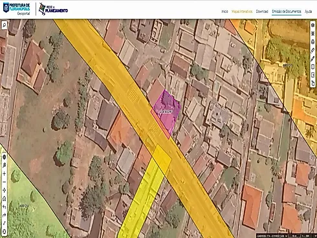Open the Emissão de Documentos tab

[287, 12]
